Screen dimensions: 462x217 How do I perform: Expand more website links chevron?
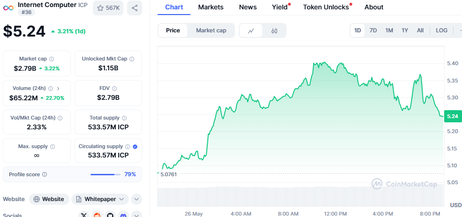pos(136,199)
